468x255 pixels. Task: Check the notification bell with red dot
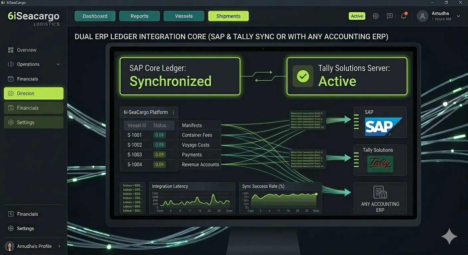(404, 16)
